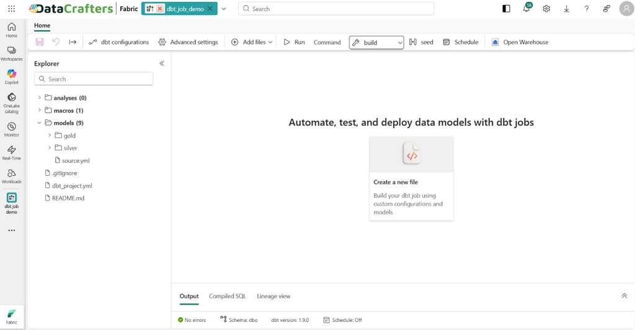Image resolution: width=635 pixels, height=330 pixels.
Task: Expand the gold folder
Action: (x=50, y=135)
